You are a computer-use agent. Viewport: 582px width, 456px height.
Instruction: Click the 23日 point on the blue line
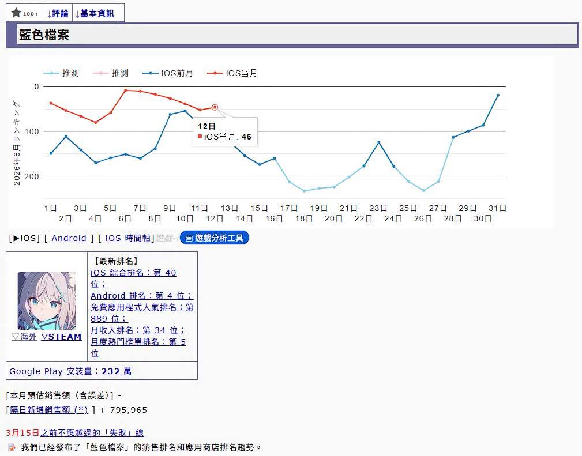tap(378, 142)
